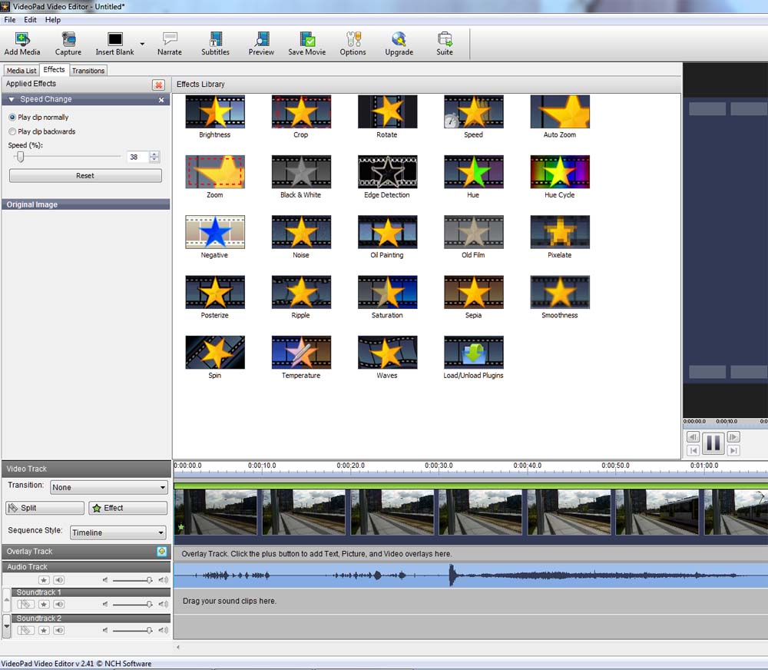Select the Effects tab

54,70
